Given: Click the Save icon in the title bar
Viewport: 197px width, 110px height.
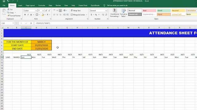Looking at the screenshot, I should coord(4,1).
